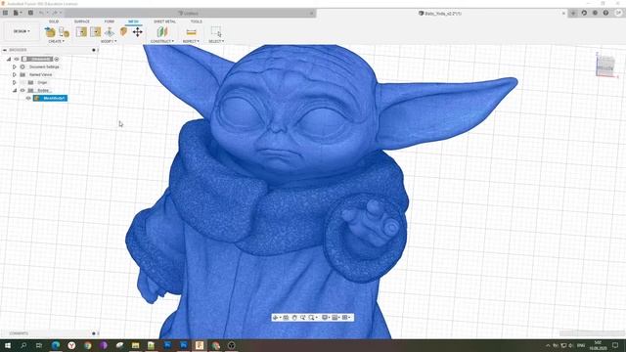Hide MeshBody1 using its eye icon
This screenshot has height=352, width=626.
click(28, 98)
